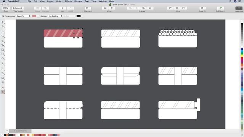Click the black outline color swatch
The height and width of the screenshot is (137, 244).
click(x=79, y=16)
